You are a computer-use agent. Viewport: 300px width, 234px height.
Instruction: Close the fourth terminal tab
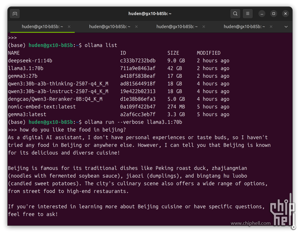pos(271,27)
